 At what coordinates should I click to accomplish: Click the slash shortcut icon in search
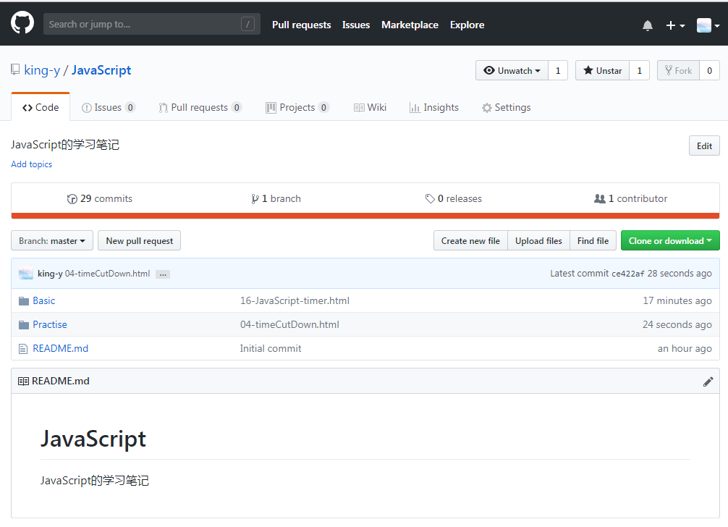(x=248, y=24)
